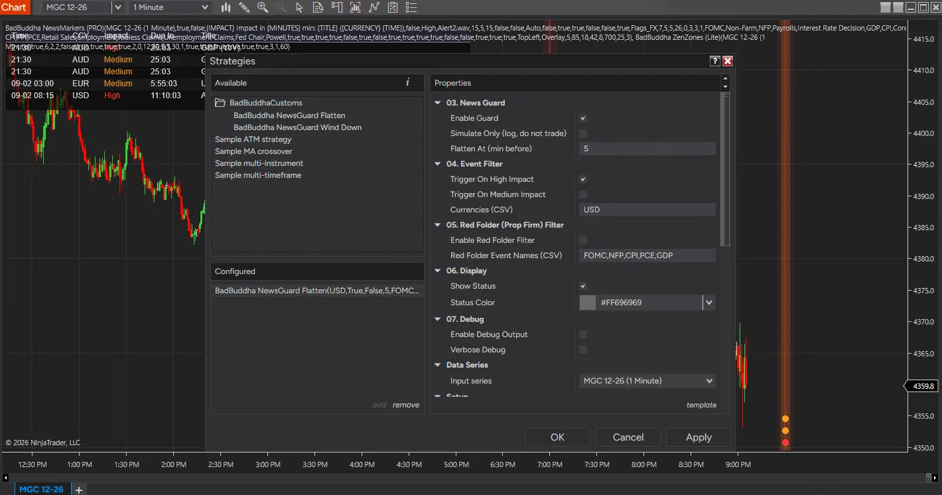Select BadBuddha NewsGuard Flatten in Available list
This screenshot has width=942, height=495.
pos(289,115)
